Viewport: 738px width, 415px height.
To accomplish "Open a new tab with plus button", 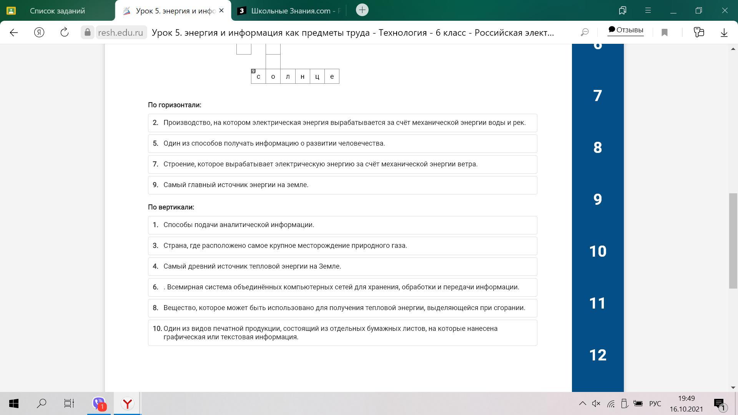I will (362, 10).
